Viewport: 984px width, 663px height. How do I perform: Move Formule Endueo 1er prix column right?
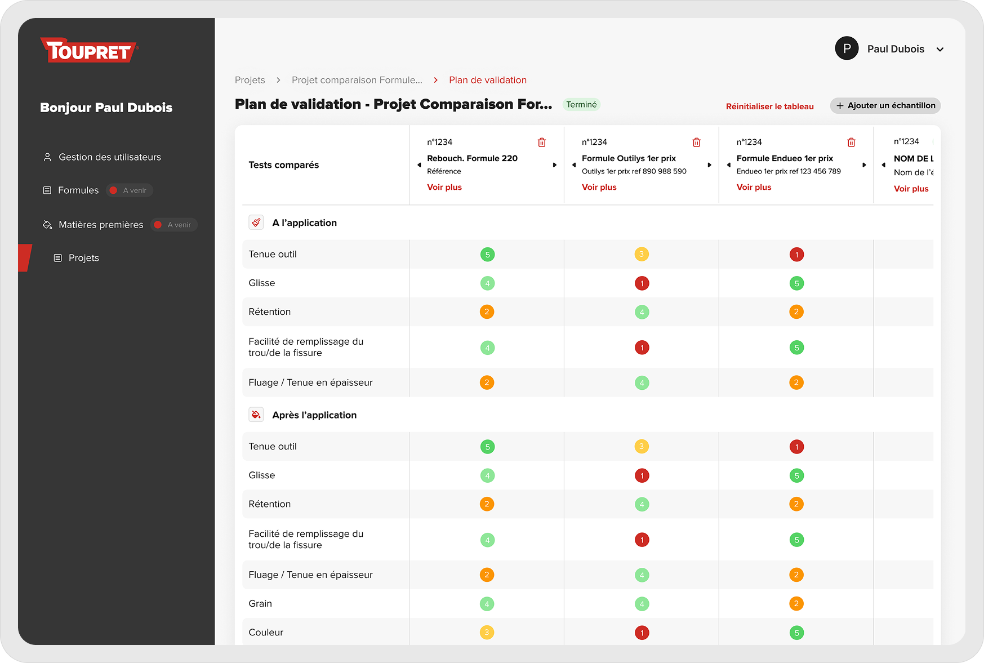pyautogui.click(x=863, y=165)
